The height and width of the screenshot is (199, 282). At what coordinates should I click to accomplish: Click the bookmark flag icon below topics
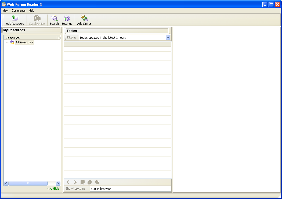tap(82, 182)
